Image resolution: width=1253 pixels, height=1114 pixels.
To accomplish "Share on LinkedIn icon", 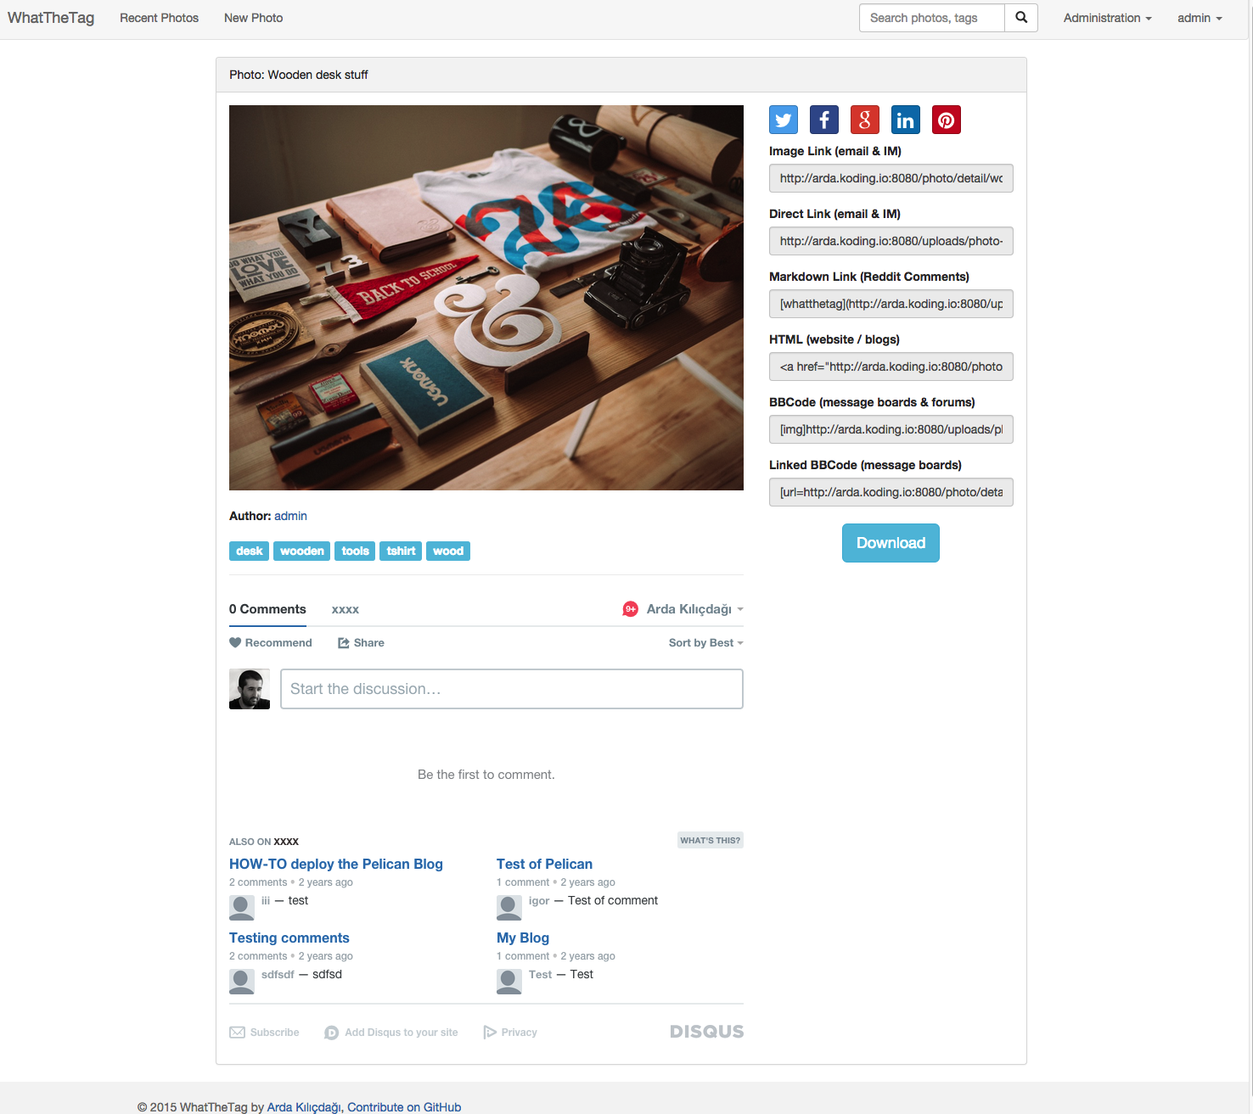I will pos(906,120).
